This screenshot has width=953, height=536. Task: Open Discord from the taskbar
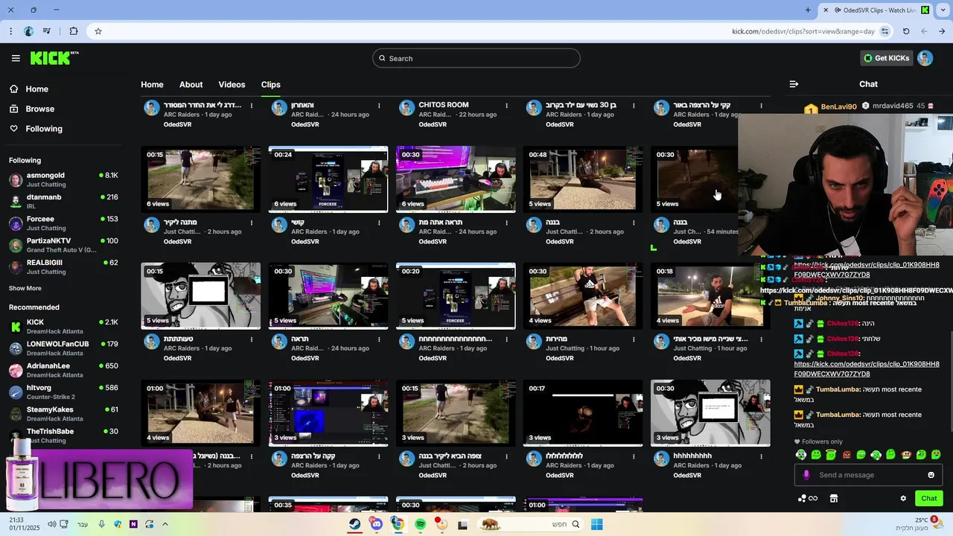(x=377, y=524)
